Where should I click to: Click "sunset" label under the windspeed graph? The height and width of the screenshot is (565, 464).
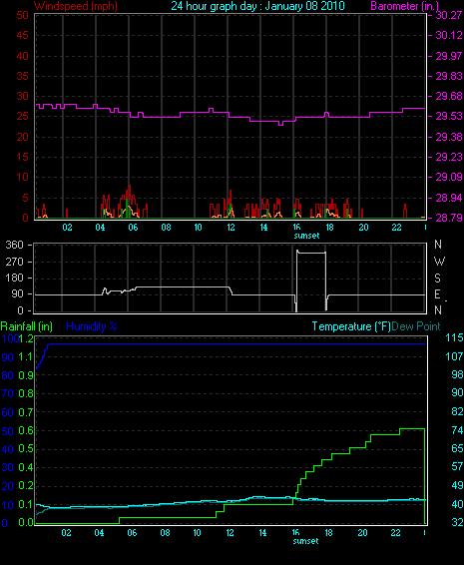point(306,236)
